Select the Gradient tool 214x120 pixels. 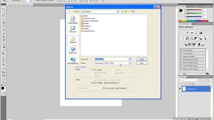pos(4,47)
